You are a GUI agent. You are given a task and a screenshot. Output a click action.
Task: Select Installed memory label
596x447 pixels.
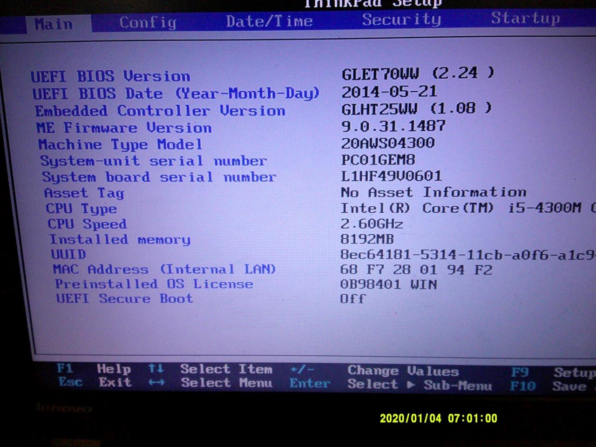pyautogui.click(x=120, y=239)
